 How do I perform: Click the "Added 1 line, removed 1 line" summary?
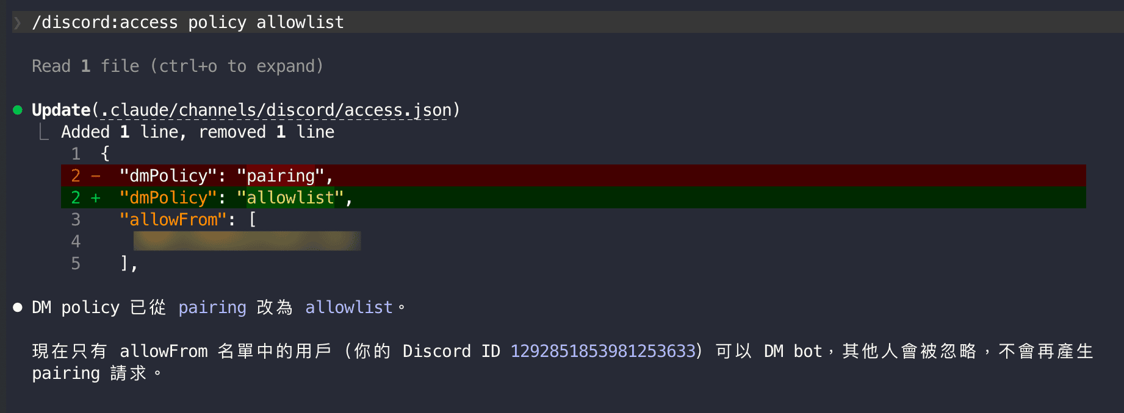click(x=198, y=132)
